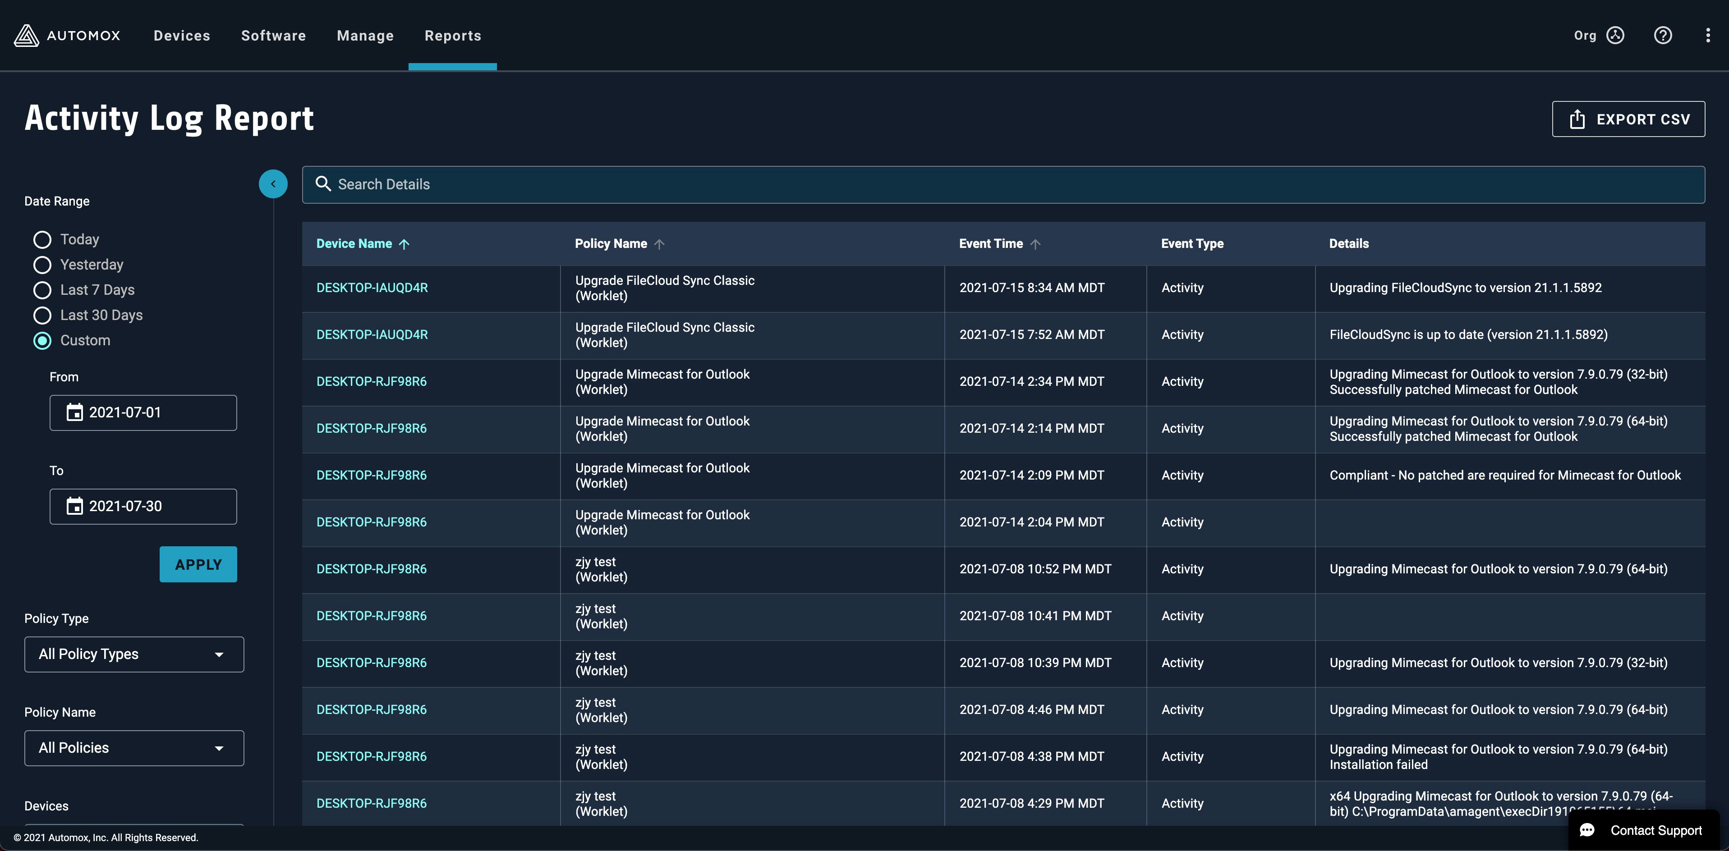Open the Org account icon

point(1615,36)
